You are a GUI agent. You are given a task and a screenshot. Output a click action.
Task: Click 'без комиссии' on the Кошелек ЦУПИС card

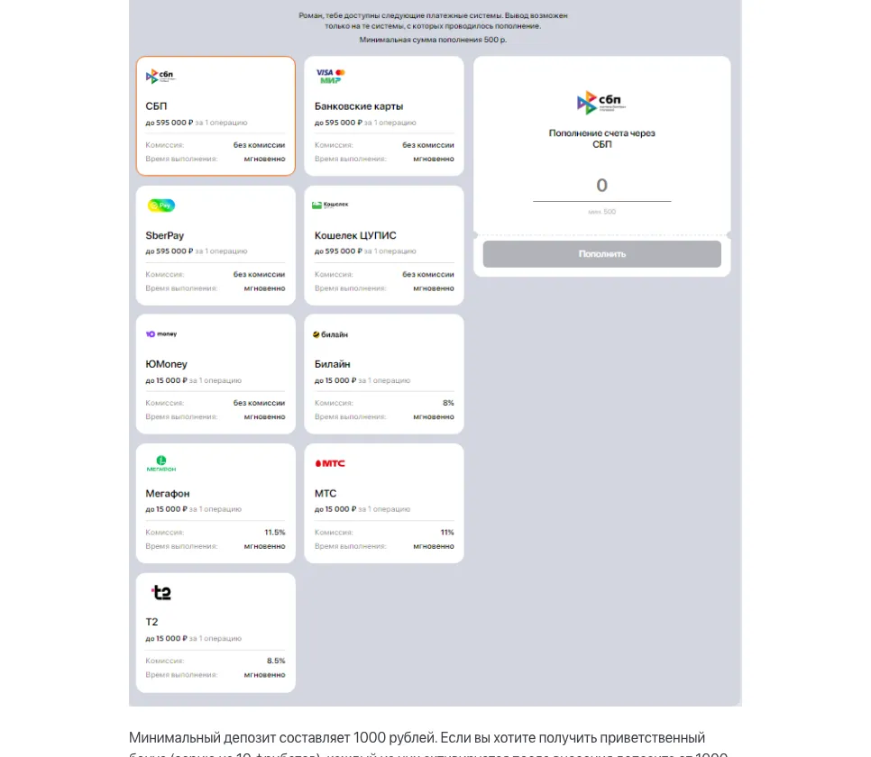click(428, 274)
